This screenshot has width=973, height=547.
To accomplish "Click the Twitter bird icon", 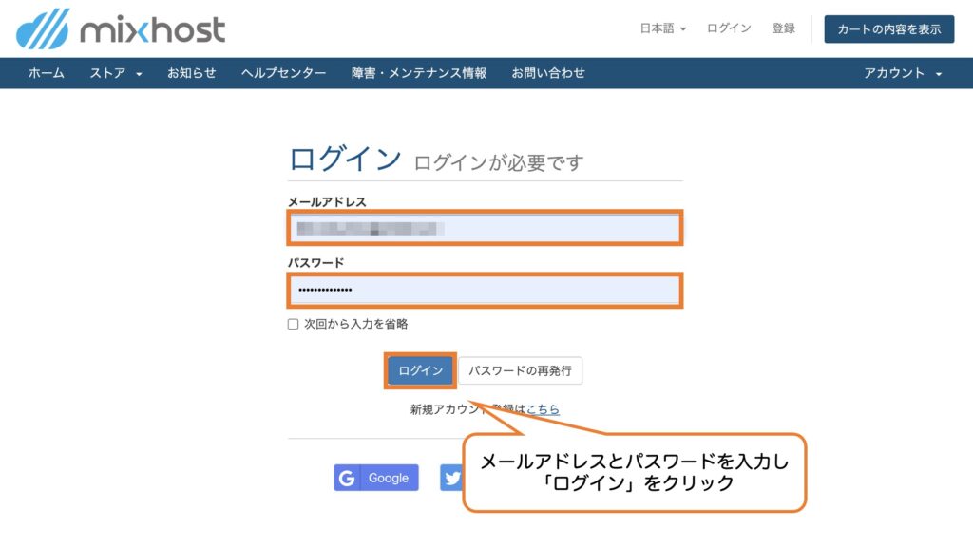I will [450, 478].
